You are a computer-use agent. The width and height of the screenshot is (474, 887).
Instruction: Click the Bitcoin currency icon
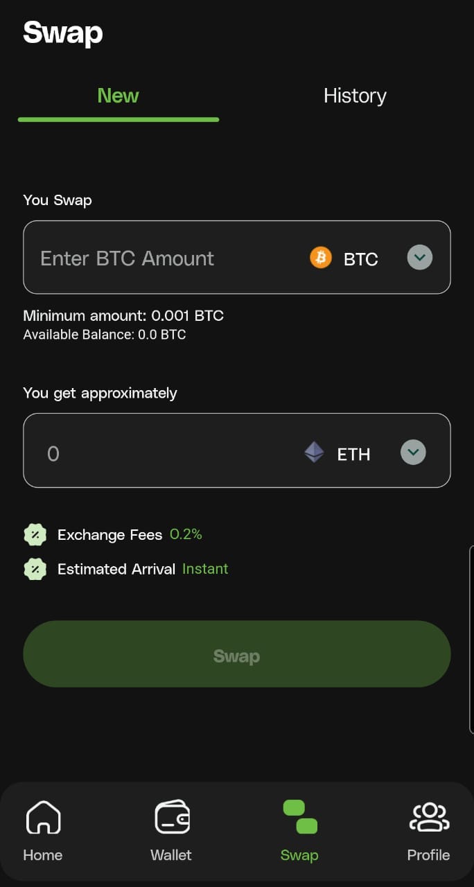click(320, 257)
